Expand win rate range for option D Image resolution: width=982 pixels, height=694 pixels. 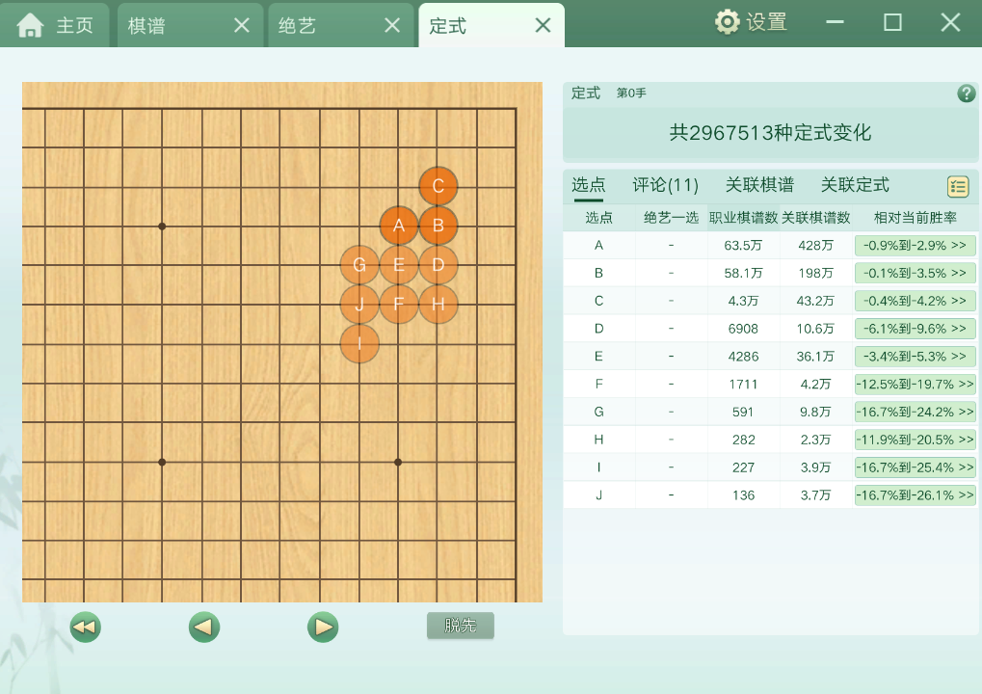point(915,329)
